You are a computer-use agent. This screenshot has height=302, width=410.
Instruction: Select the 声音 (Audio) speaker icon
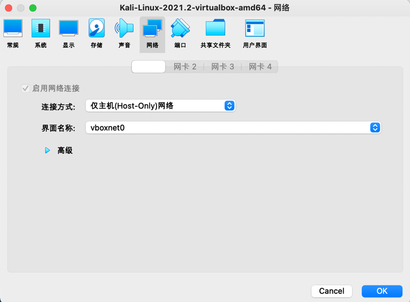(x=124, y=29)
